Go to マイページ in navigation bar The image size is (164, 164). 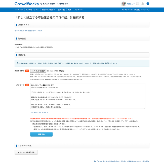(x=19, y=10)
